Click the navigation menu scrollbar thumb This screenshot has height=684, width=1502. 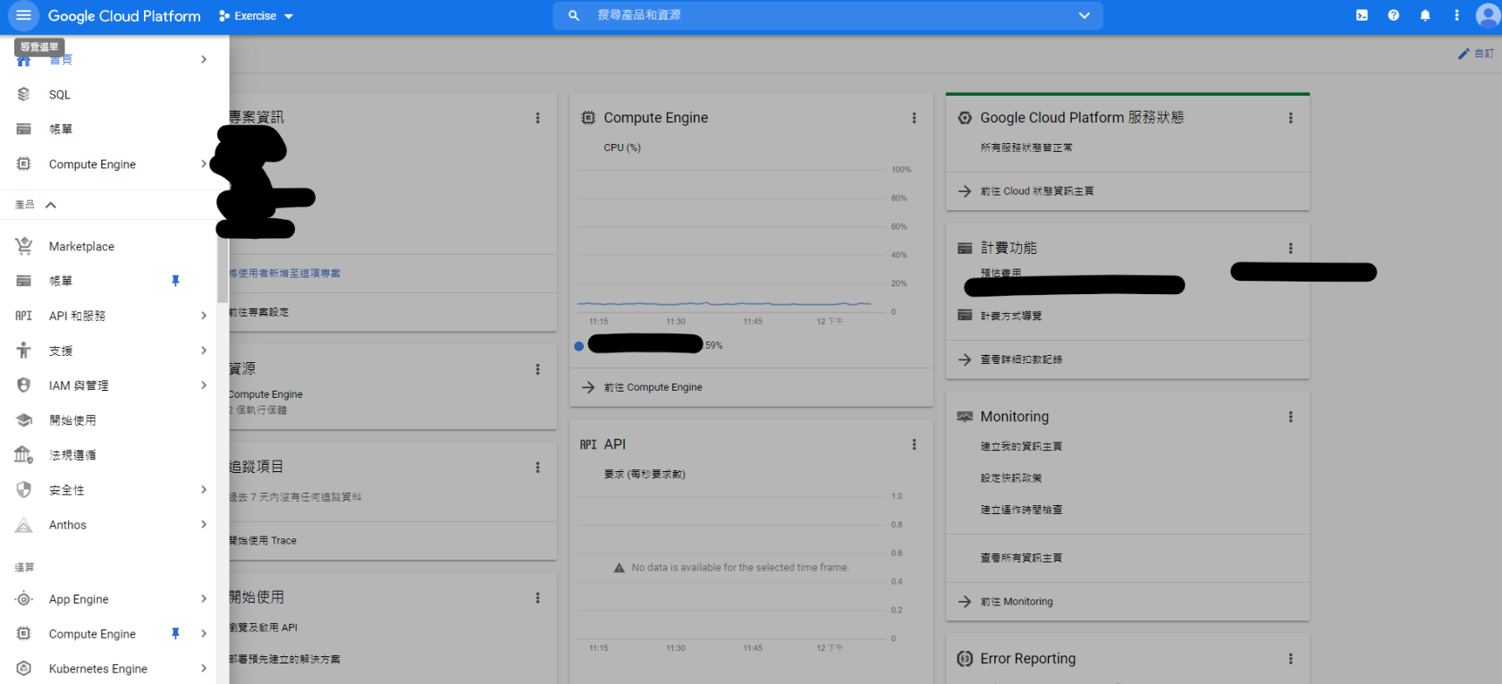222,270
